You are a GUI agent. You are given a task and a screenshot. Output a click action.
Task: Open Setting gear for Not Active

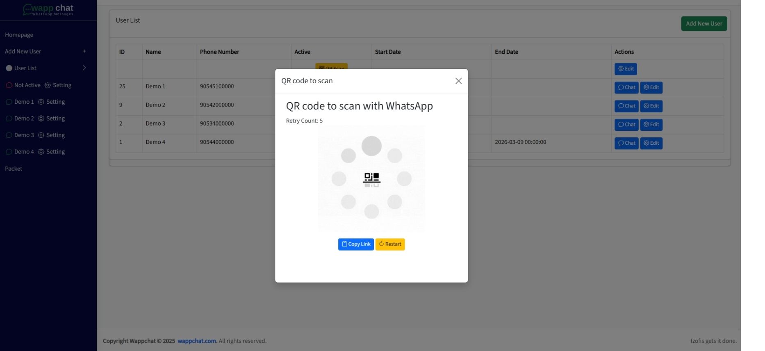pyautogui.click(x=58, y=85)
